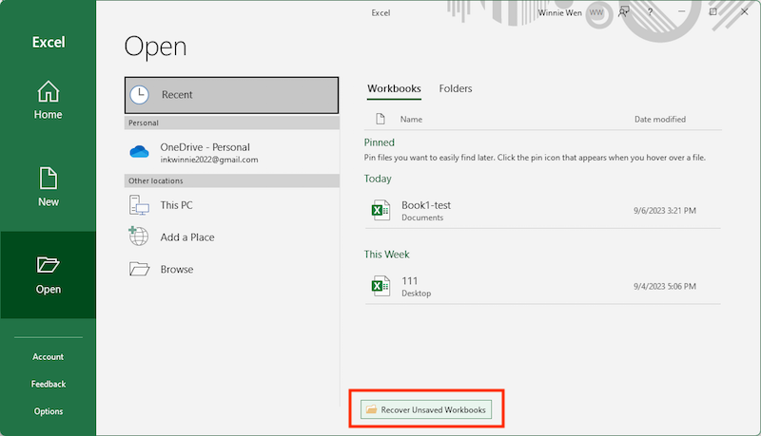Switch to the Workbooks tab
This screenshot has height=436, width=761.
pos(394,88)
